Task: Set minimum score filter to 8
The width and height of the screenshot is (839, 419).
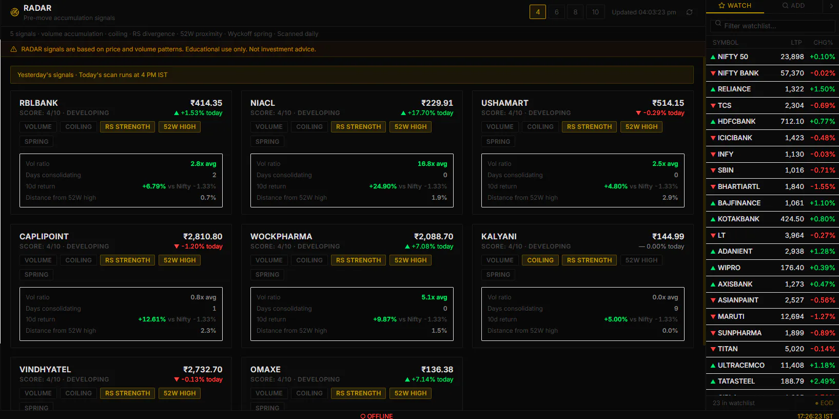Action: [x=575, y=12]
